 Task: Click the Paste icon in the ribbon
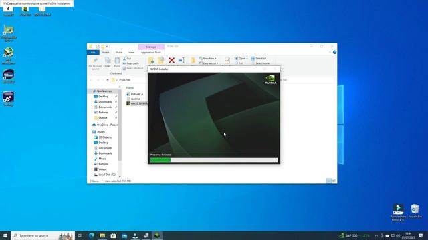(117, 61)
